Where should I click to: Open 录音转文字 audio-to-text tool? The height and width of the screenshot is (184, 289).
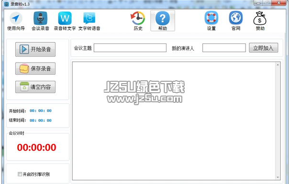65,21
